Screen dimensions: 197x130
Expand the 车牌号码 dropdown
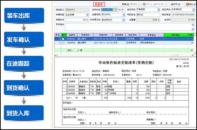tap(124, 15)
